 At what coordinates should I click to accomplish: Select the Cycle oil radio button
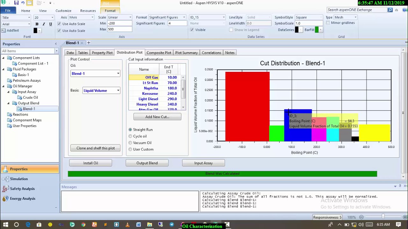(130, 136)
